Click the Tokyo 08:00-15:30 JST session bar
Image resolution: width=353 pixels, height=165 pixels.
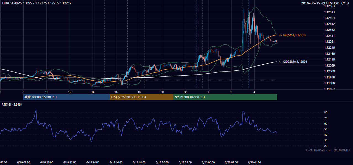point(66,97)
